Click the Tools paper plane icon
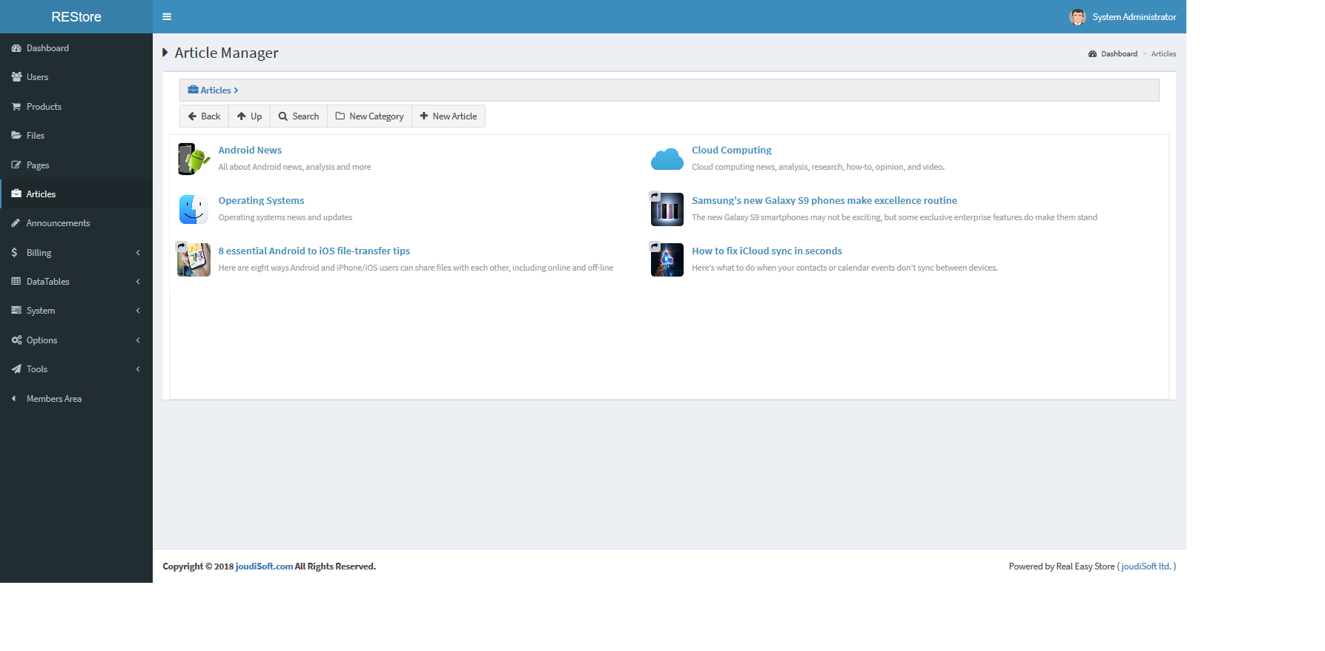 click(16, 369)
